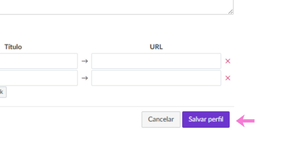Click the textarea resize handle corner

(x=230, y=11)
